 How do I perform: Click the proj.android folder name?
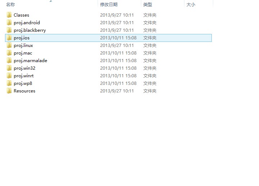(x=27, y=23)
